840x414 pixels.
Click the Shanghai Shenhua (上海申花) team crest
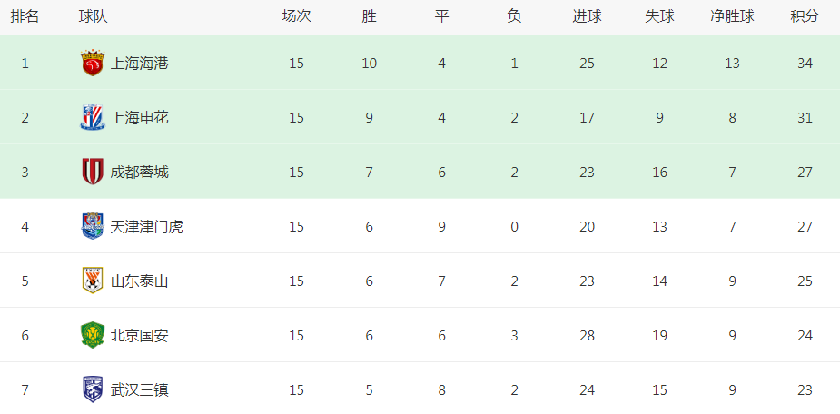tap(92, 118)
